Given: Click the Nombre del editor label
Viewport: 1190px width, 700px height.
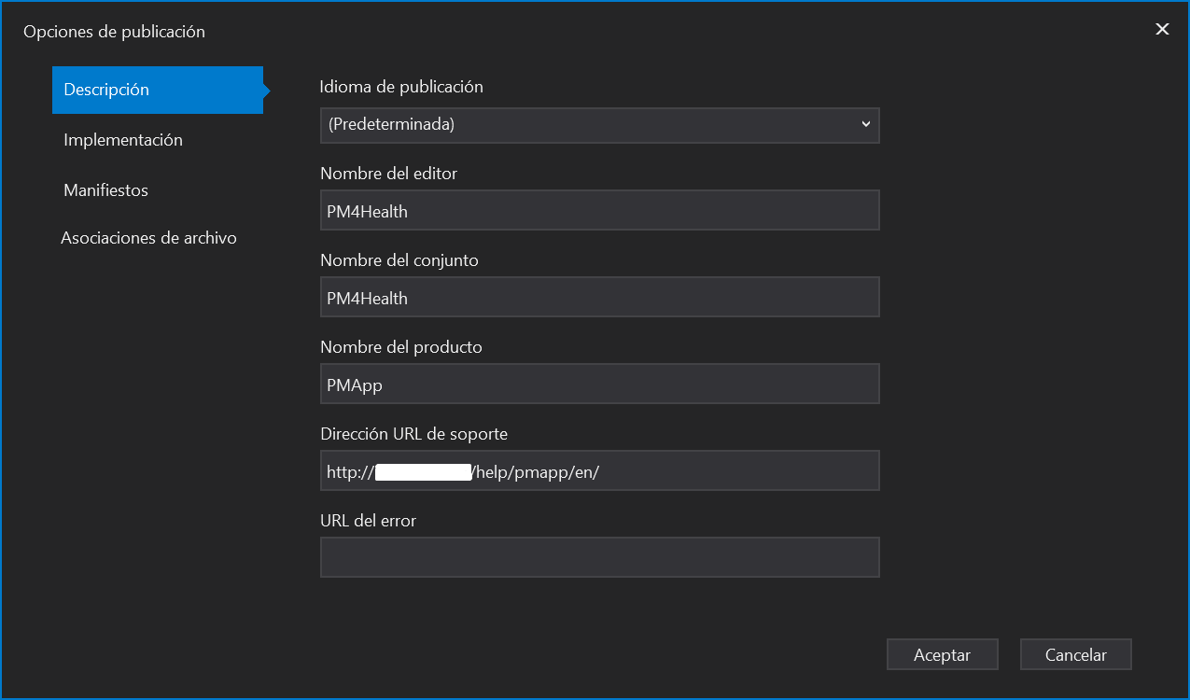Looking at the screenshot, I should [388, 174].
